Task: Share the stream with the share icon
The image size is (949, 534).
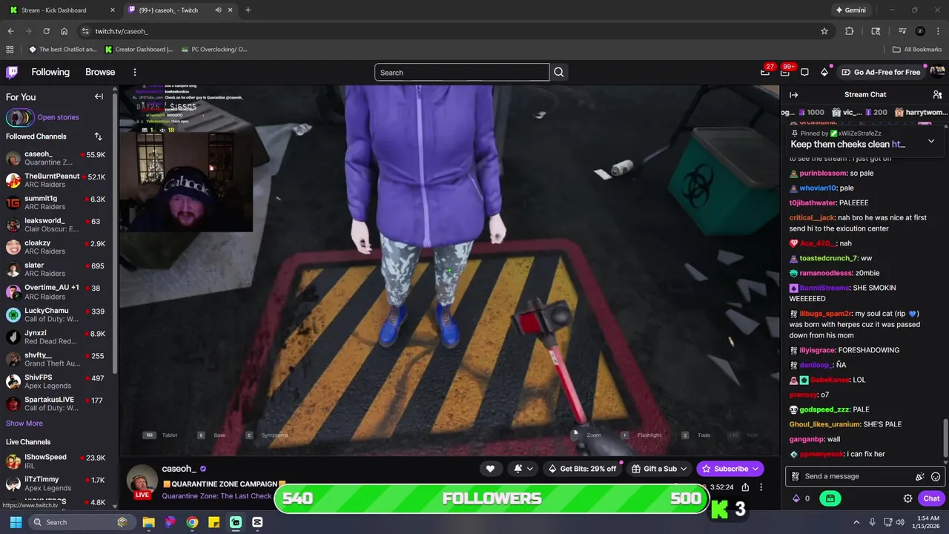Action: (745, 487)
